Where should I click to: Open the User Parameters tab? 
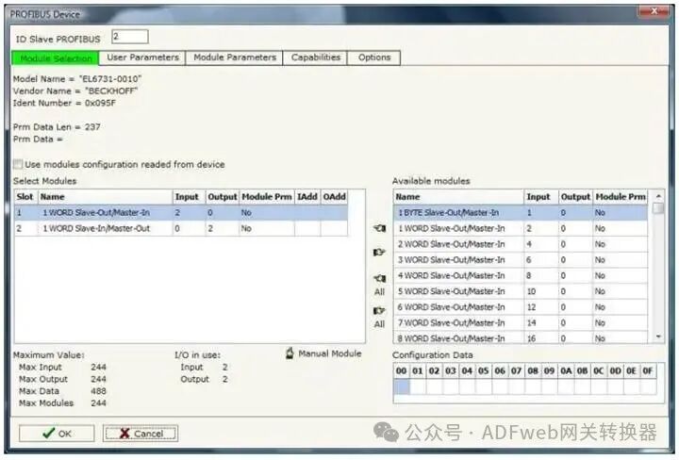tap(142, 57)
